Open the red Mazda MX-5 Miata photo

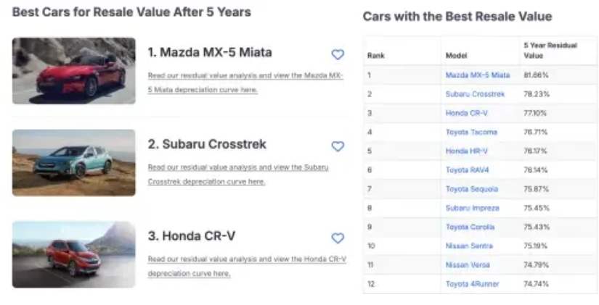74,70
